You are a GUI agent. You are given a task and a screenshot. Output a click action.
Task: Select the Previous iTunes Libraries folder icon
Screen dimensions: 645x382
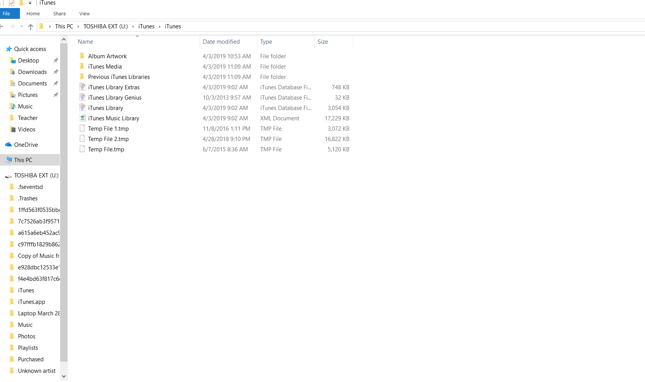point(82,77)
